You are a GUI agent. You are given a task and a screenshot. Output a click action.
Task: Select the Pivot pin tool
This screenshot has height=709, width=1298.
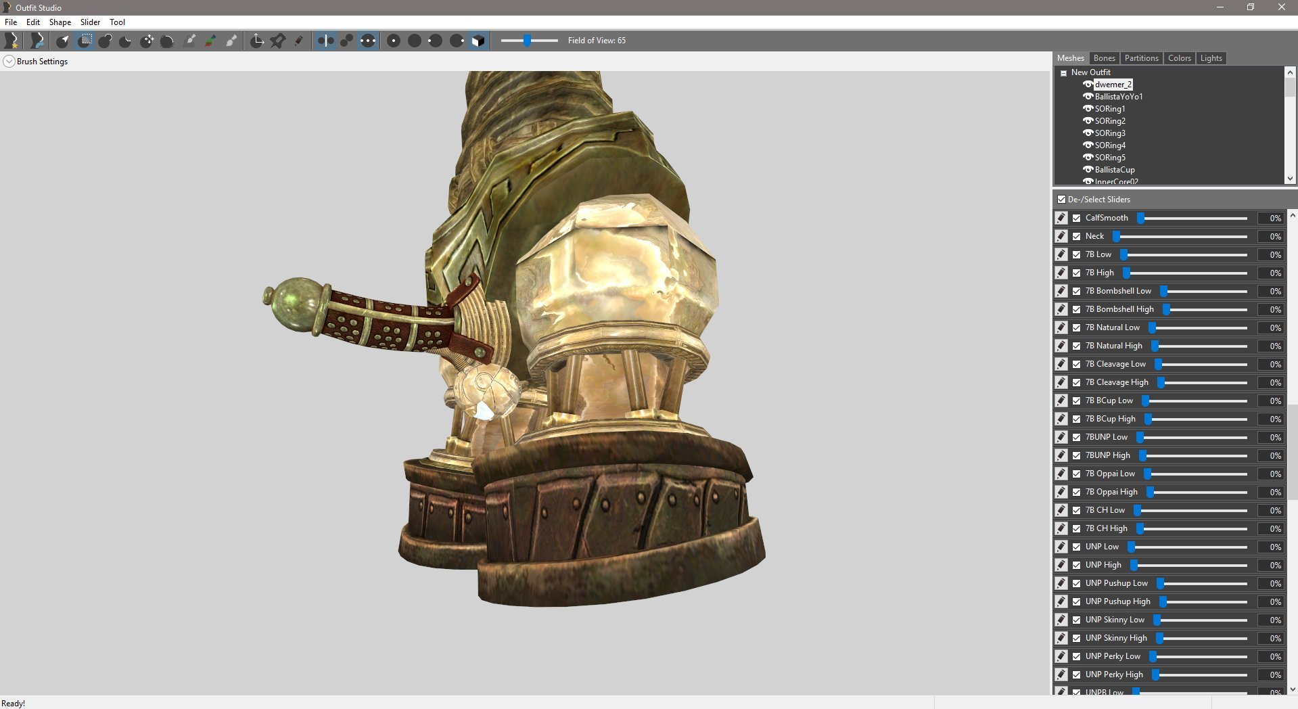point(278,41)
